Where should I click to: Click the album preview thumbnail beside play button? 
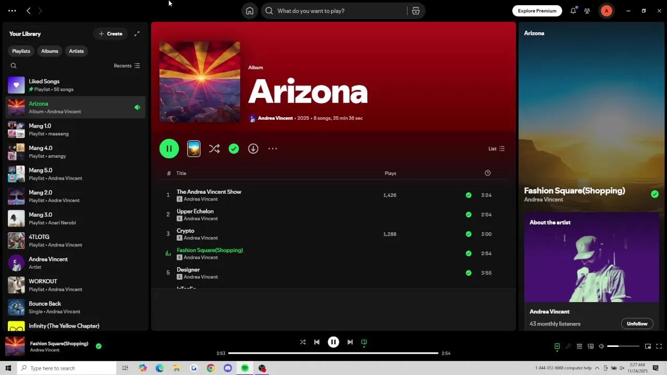point(194,149)
